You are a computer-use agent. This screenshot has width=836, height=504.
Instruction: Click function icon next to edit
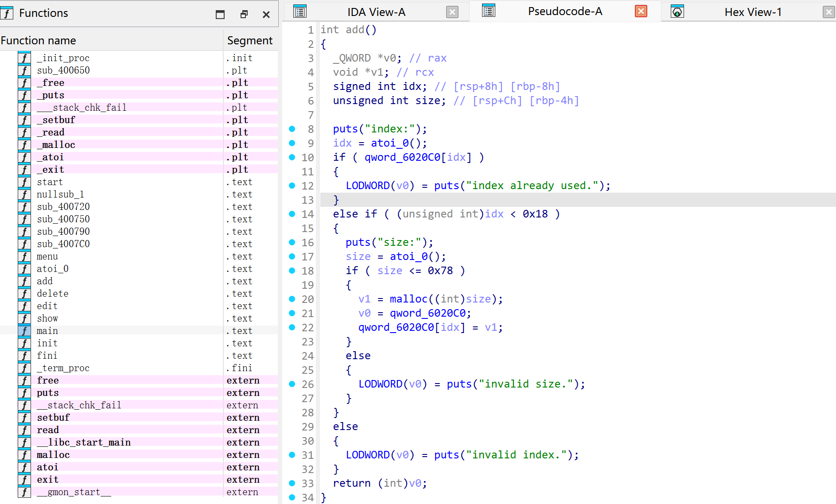(x=24, y=306)
